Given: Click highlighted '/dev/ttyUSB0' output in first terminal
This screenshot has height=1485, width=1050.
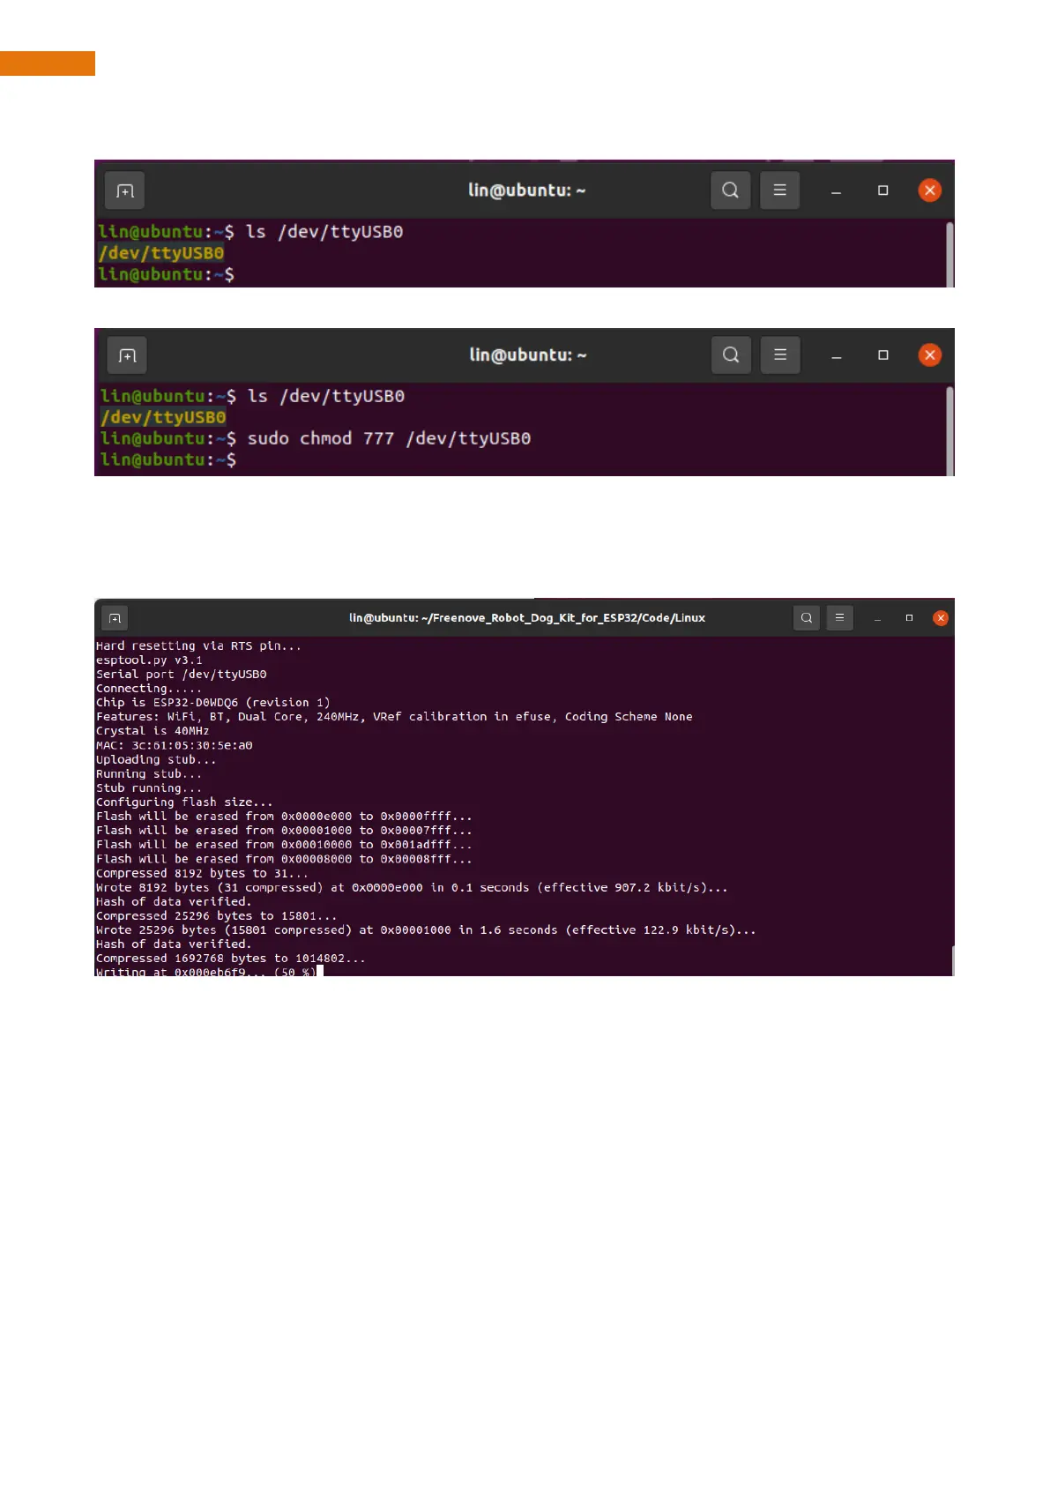Looking at the screenshot, I should click(161, 253).
